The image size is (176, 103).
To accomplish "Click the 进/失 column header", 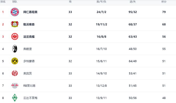I will coord(133,2).
